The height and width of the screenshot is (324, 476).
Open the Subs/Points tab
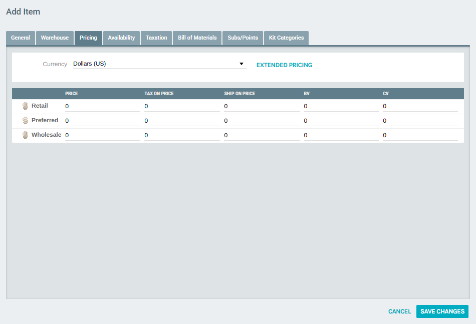[242, 38]
